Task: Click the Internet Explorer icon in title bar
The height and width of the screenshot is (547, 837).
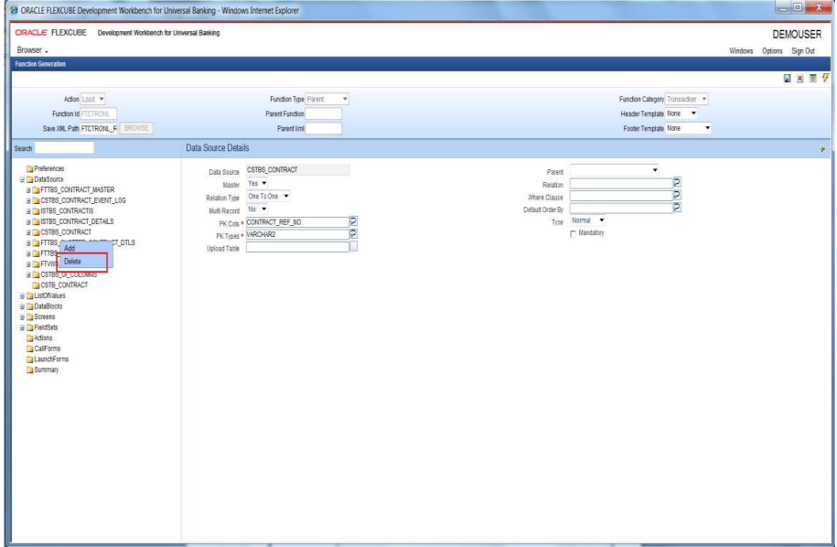Action: click(15, 10)
